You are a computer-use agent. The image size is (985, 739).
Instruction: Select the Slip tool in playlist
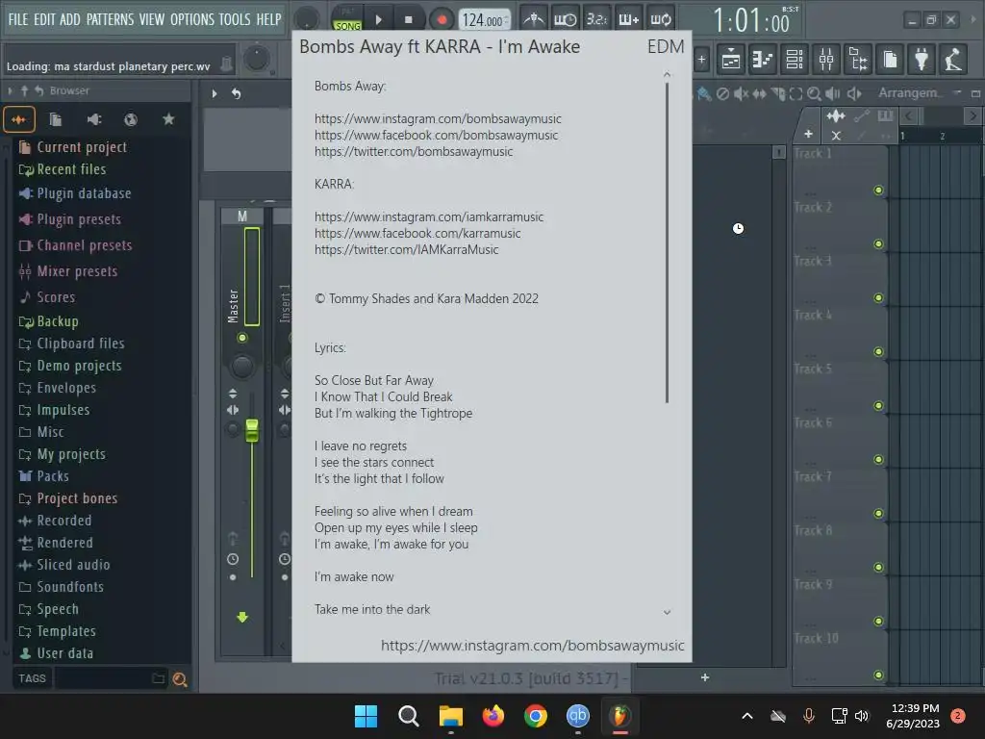(759, 93)
